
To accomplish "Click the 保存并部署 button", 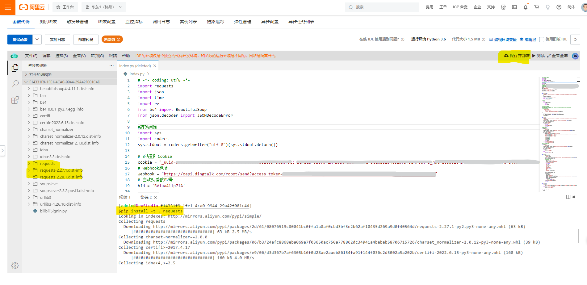I will (x=517, y=56).
